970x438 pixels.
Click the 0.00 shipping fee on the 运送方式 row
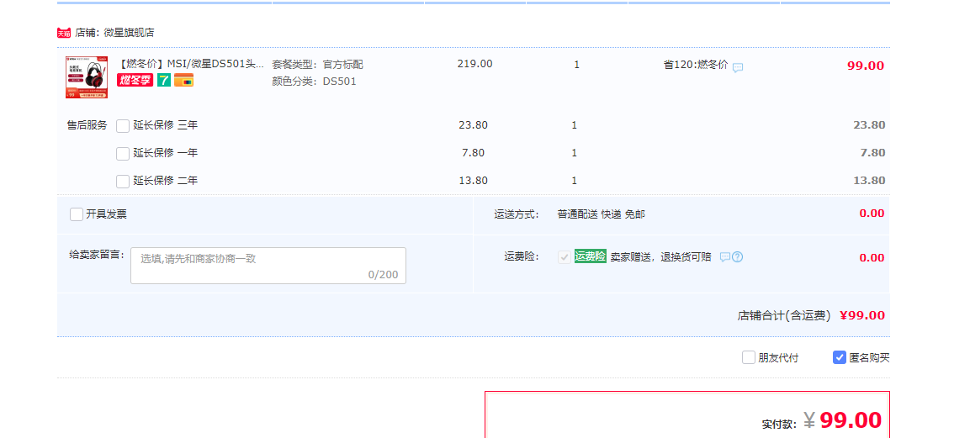(x=872, y=214)
